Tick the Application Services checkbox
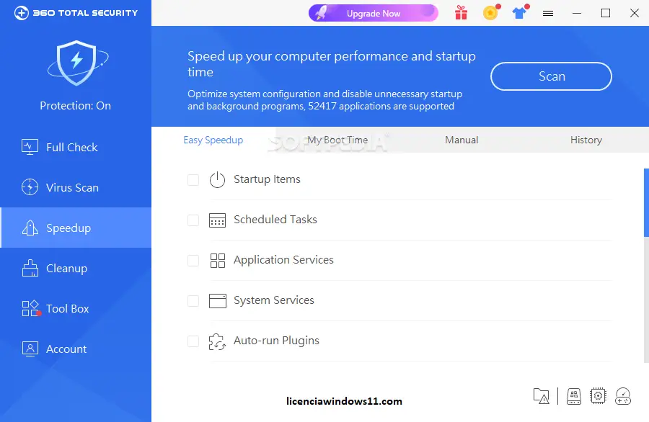 [193, 261]
